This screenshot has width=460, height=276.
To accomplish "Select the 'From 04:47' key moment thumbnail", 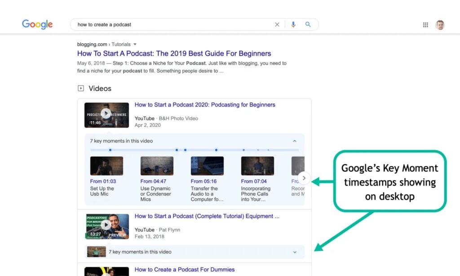I will point(157,166).
